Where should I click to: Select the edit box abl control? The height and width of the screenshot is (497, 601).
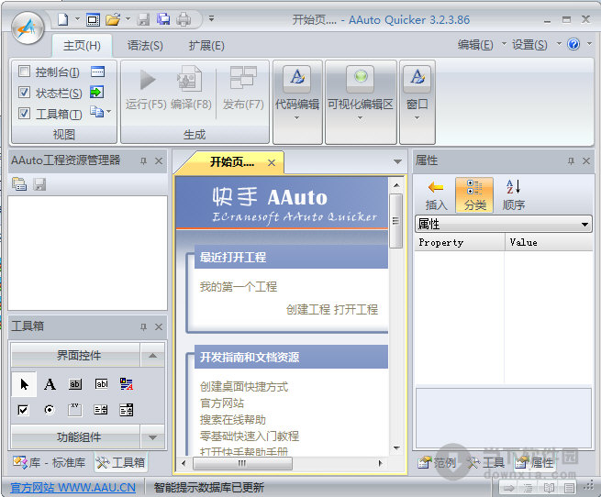coord(101,384)
